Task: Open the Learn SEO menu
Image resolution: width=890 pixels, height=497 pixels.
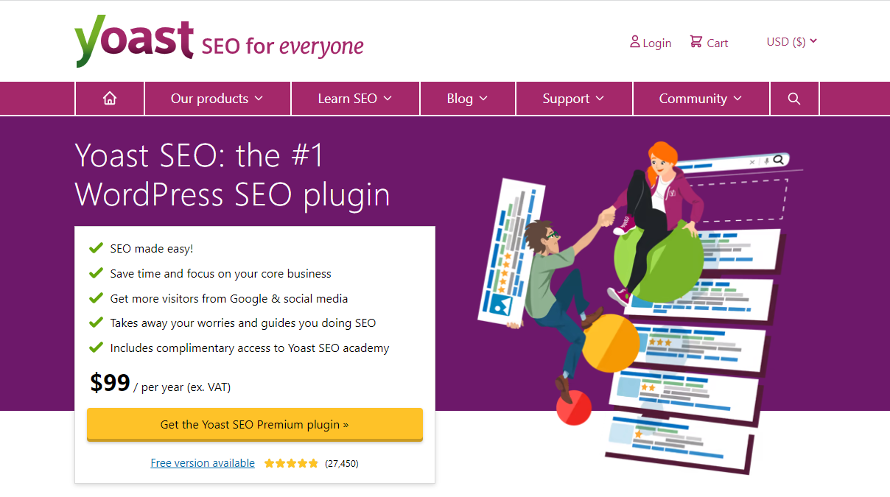Action: point(356,99)
